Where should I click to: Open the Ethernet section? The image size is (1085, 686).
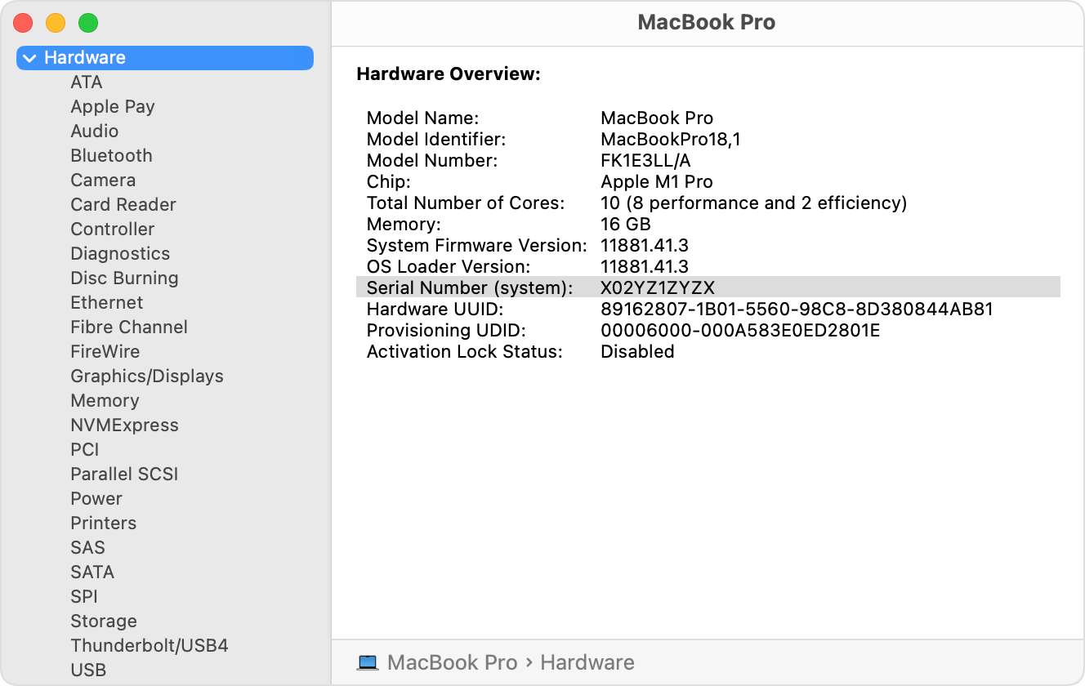click(107, 303)
